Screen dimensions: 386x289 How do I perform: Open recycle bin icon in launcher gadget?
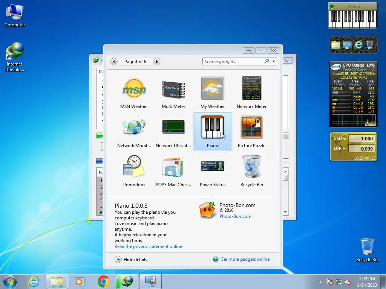(370, 45)
